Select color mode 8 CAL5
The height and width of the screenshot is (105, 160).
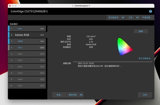27,73
